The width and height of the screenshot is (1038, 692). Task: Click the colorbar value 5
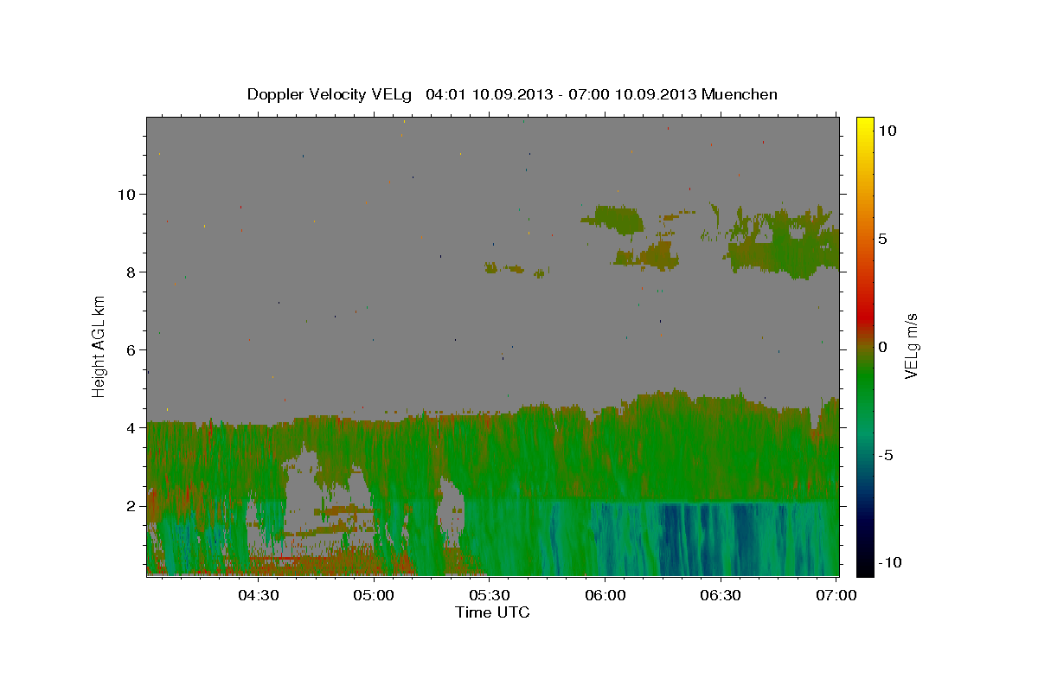point(882,238)
